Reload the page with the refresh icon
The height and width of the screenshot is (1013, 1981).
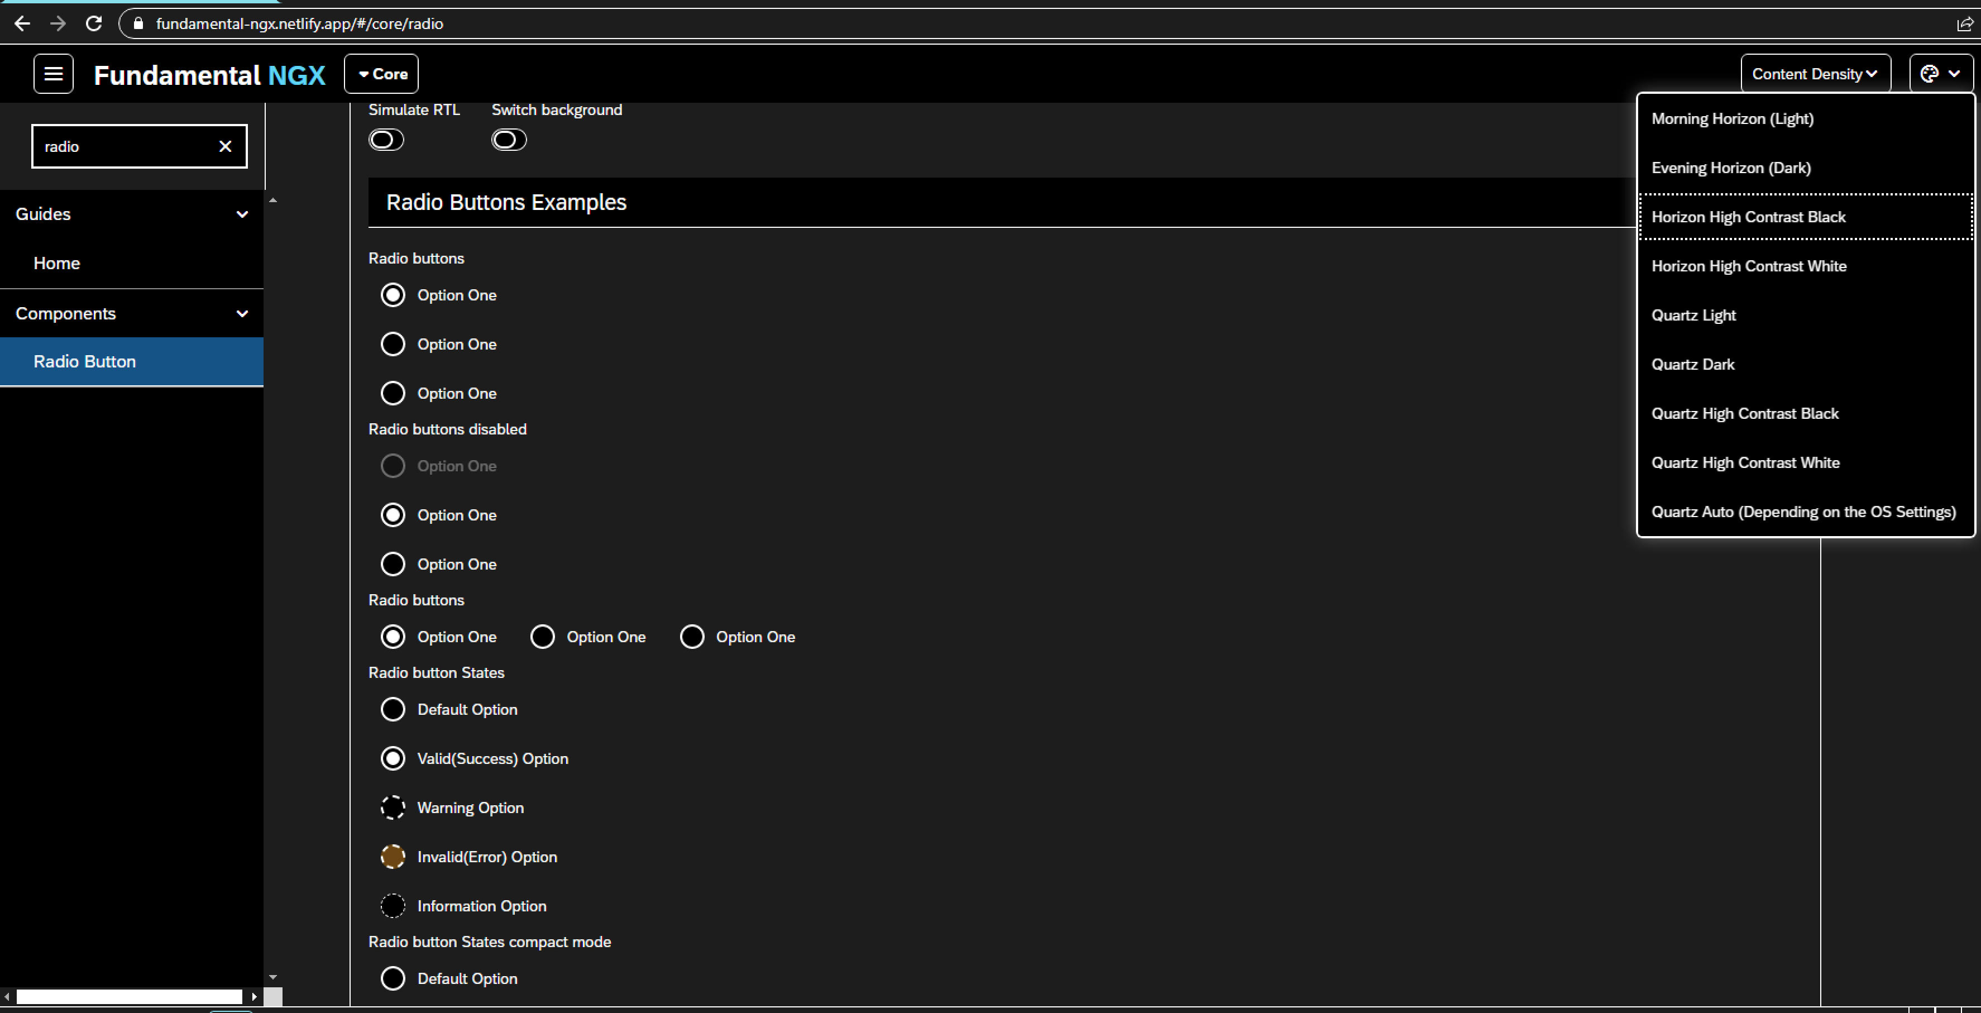pos(94,23)
